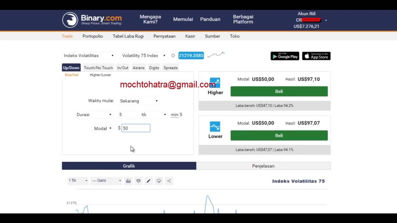The height and width of the screenshot is (223, 397).
Task: Open the Trade menu item
Action: (67, 36)
